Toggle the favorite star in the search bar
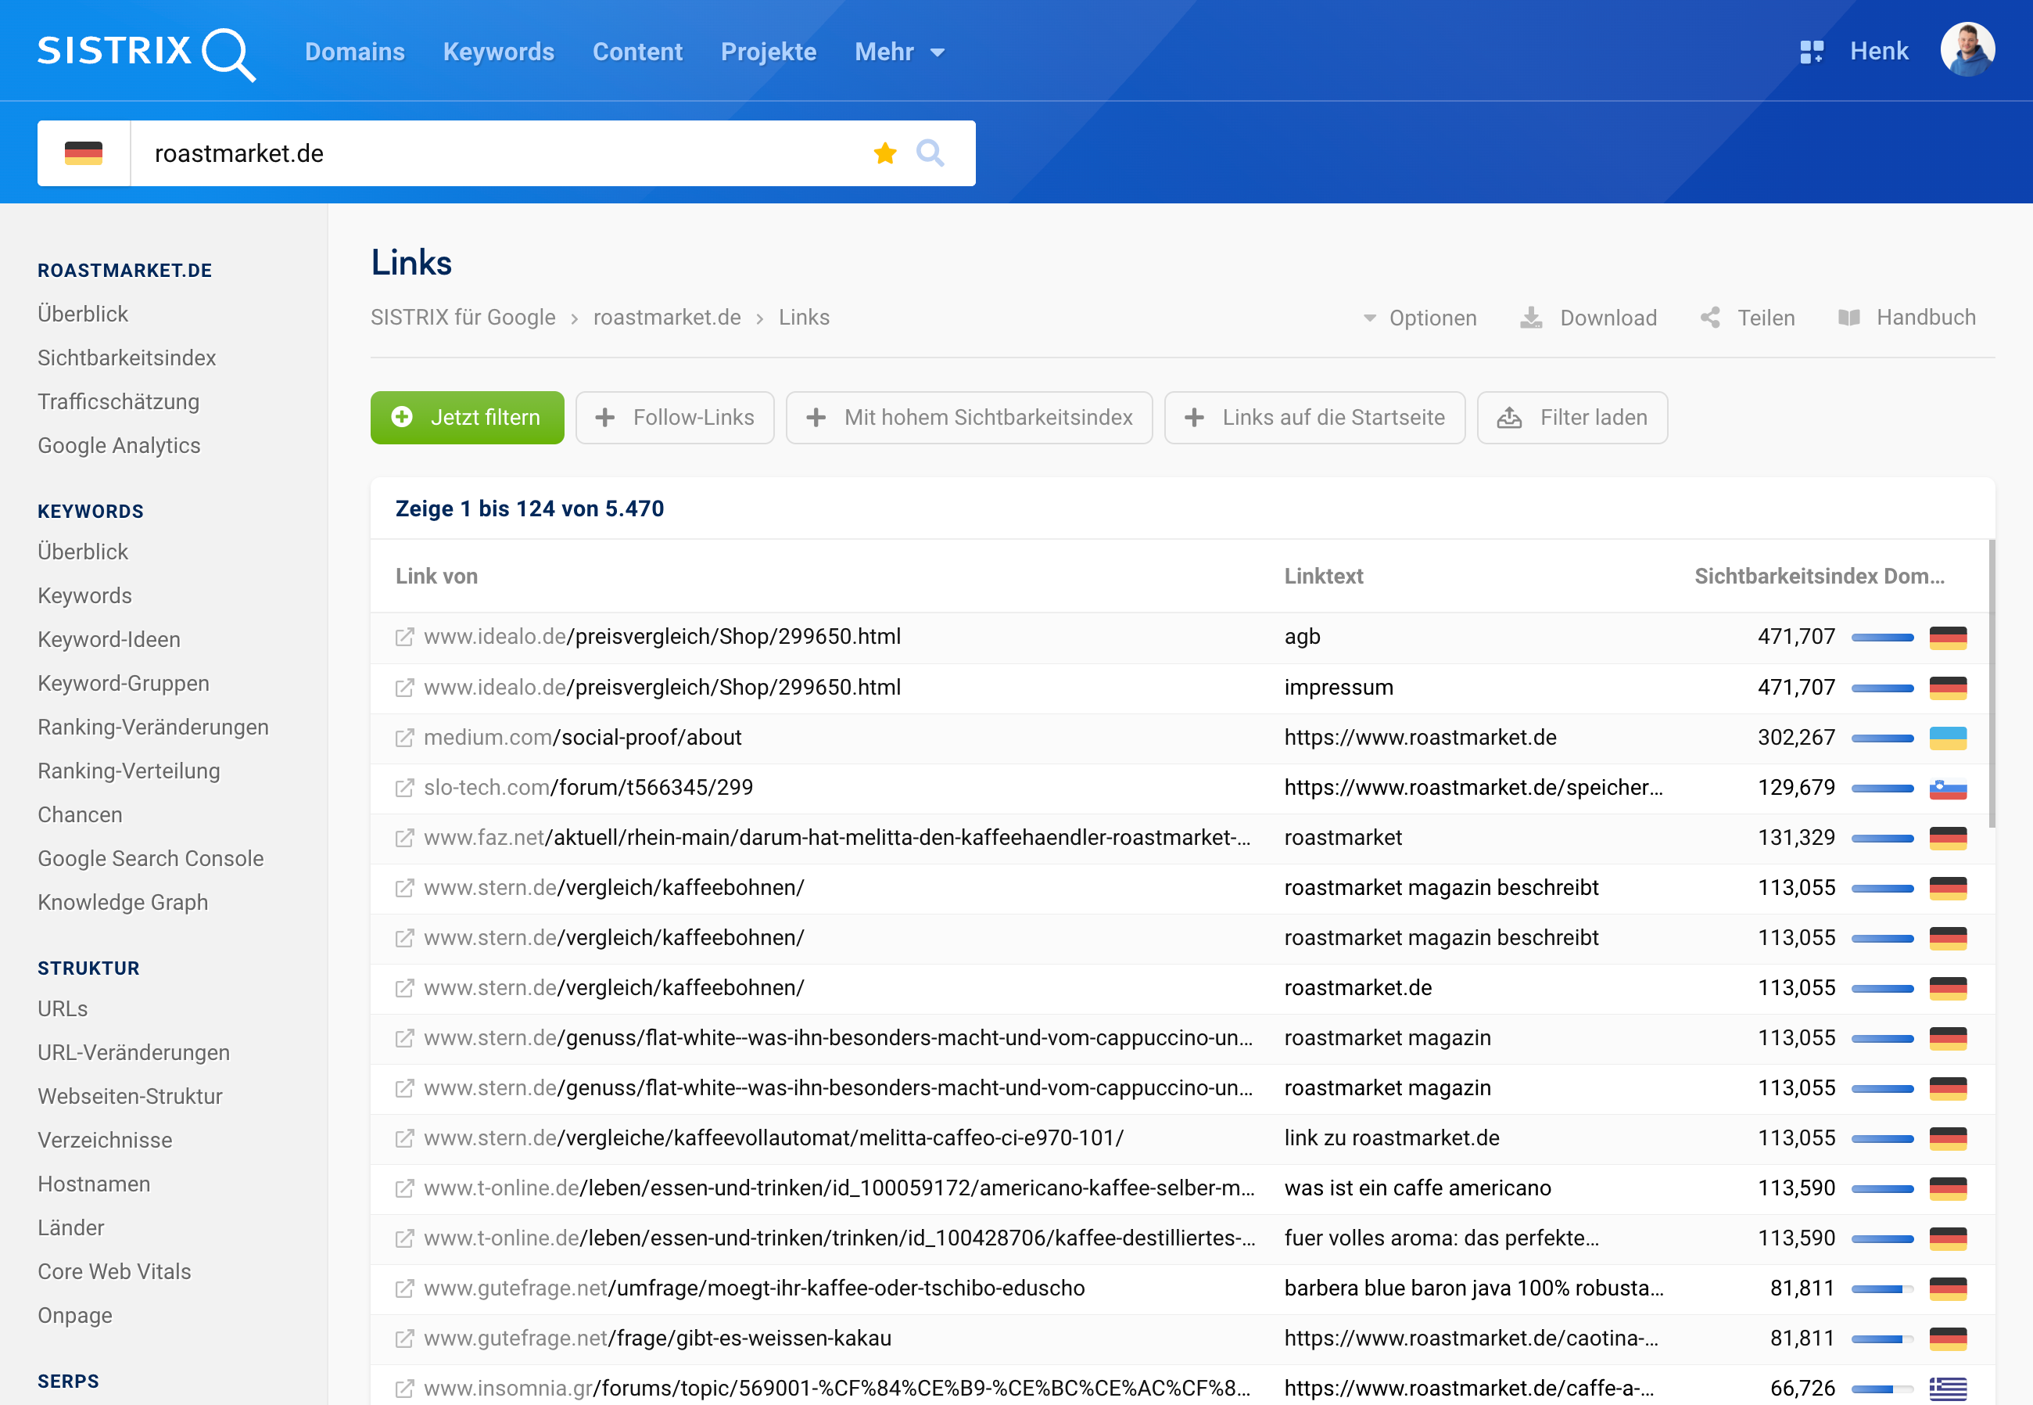This screenshot has height=1405, width=2033. coord(884,153)
